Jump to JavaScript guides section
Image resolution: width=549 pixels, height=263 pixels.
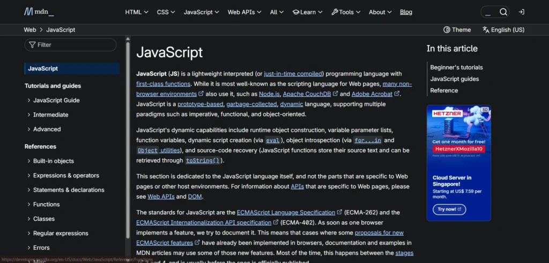point(455,79)
